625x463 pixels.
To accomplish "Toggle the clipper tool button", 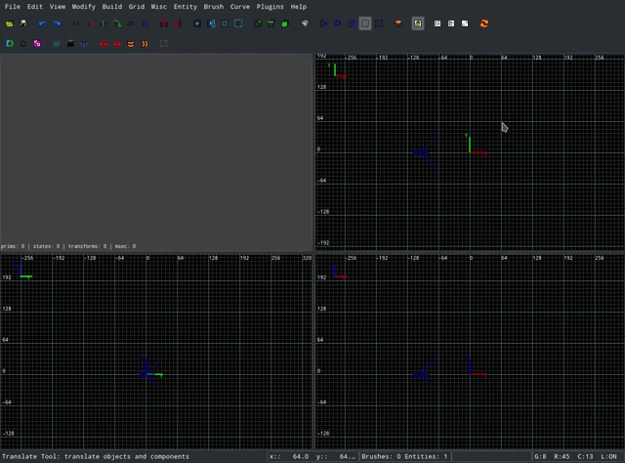I will click(x=379, y=23).
